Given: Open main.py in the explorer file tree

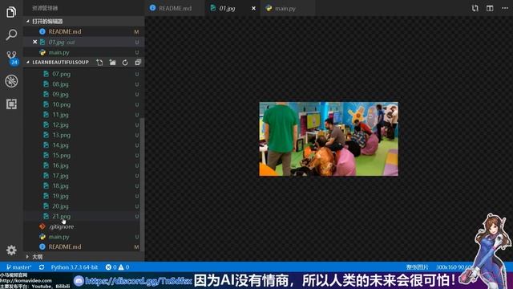Looking at the screenshot, I should [82, 237].
